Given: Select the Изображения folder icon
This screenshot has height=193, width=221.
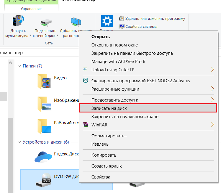Looking at the screenshot, I should tap(44, 104).
